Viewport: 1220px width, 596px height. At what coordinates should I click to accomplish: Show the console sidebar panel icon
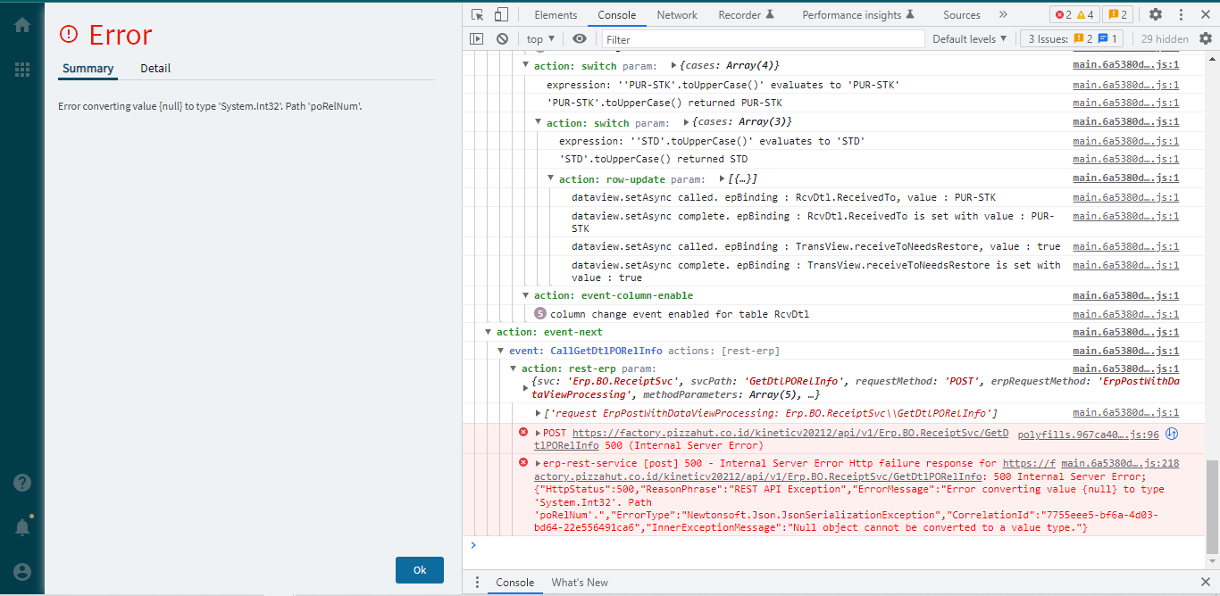(477, 38)
